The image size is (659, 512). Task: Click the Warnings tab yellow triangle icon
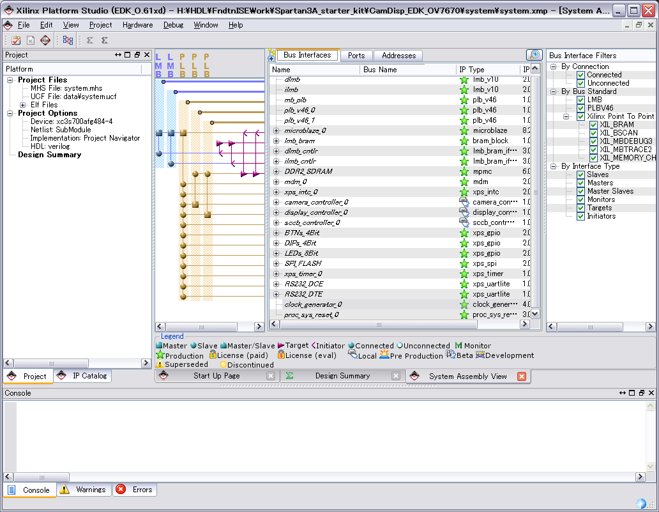coord(64,489)
